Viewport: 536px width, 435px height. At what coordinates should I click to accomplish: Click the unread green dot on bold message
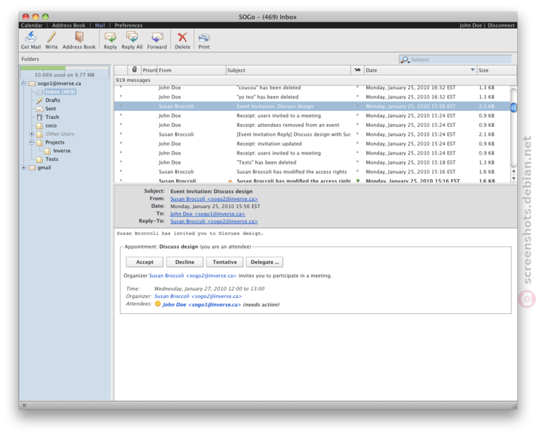pyautogui.click(x=357, y=180)
